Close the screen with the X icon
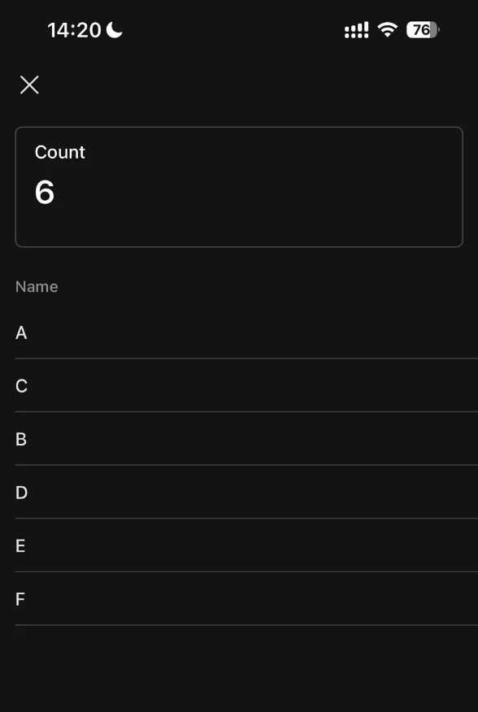The height and width of the screenshot is (712, 478). [x=29, y=85]
